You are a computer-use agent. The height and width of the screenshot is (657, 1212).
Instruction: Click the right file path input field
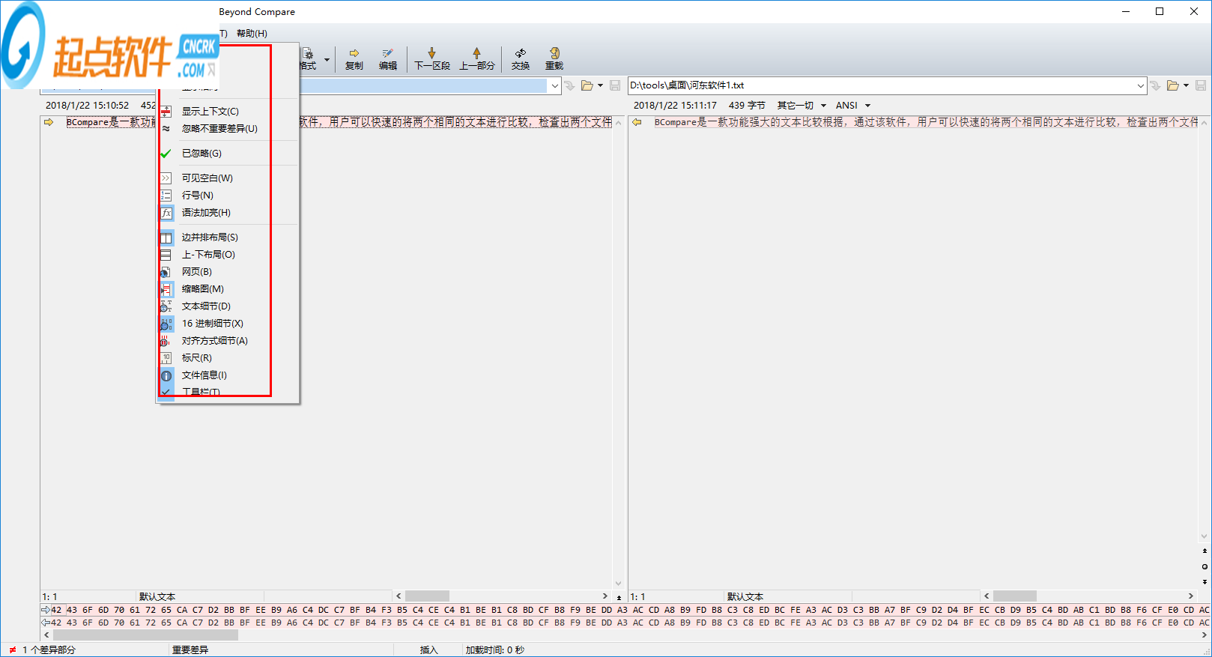coord(880,85)
